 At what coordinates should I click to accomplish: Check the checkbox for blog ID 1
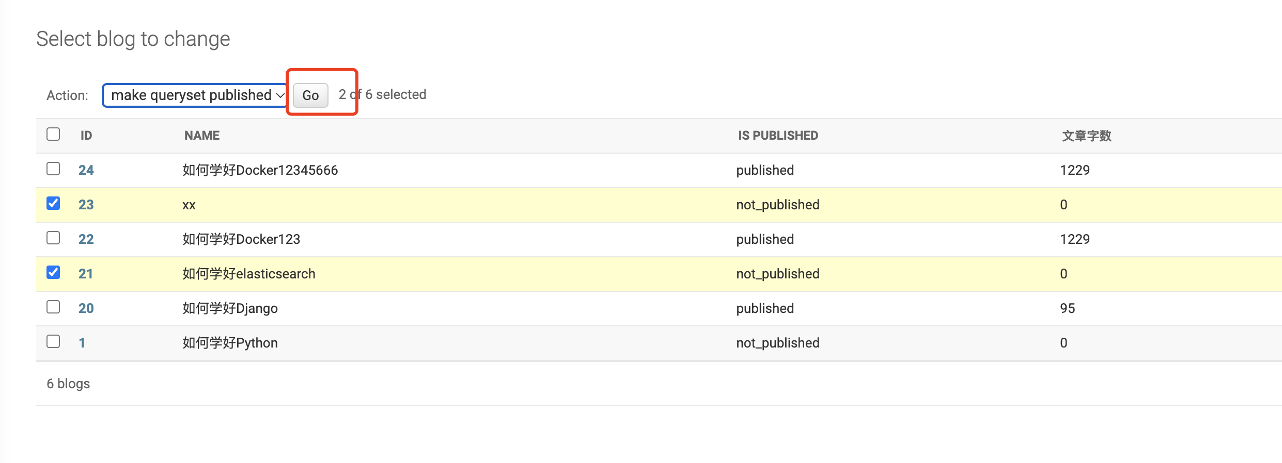click(x=53, y=341)
